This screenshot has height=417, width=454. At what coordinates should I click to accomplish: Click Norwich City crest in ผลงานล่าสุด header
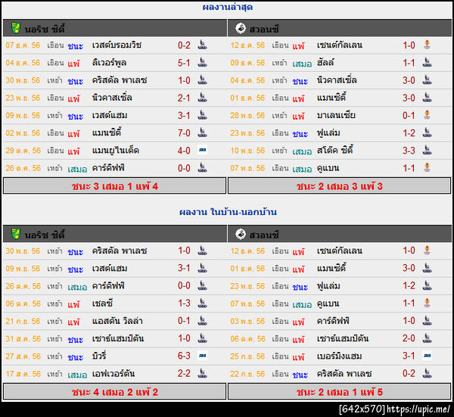[x=16, y=28]
